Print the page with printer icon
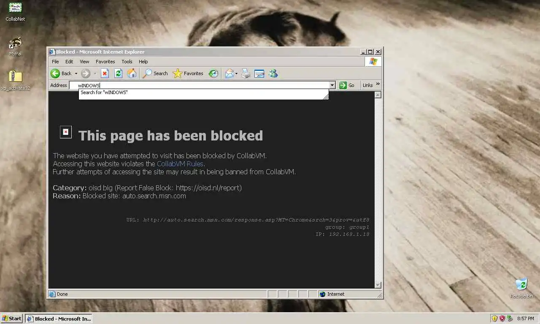This screenshot has height=324, width=540. click(246, 73)
